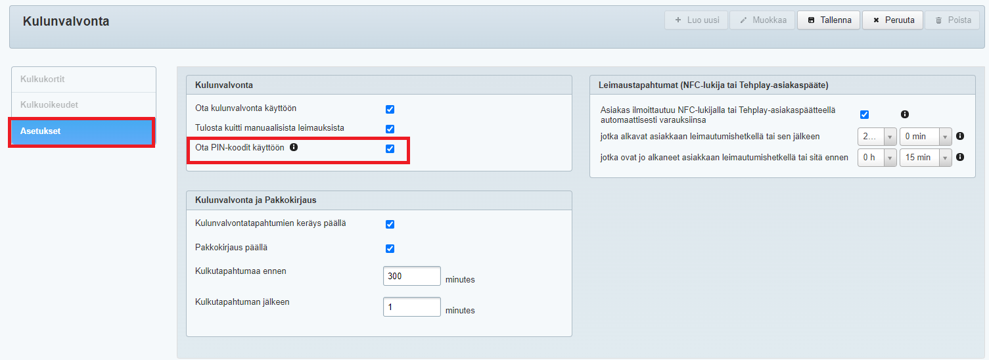This screenshot has width=989, height=360.
Task: Click the Poista trash button
Action: 952,20
